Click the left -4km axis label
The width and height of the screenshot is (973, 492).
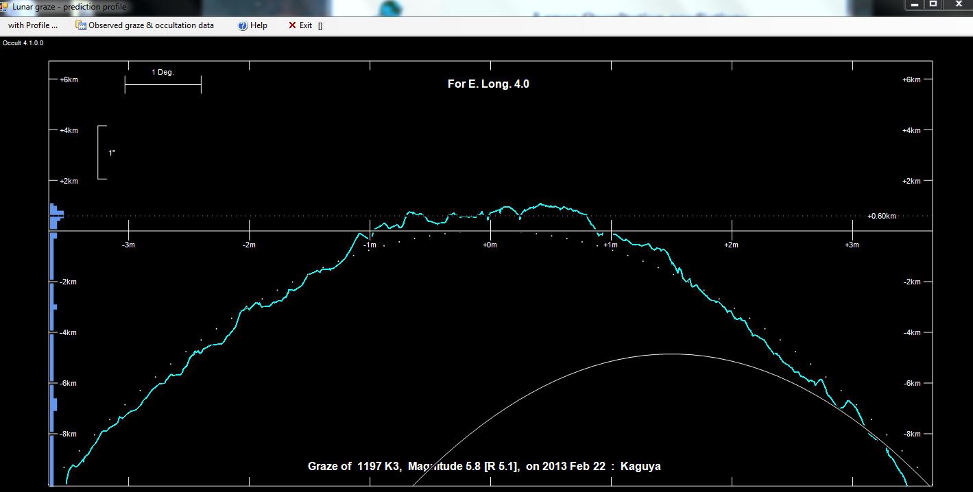[x=68, y=332]
